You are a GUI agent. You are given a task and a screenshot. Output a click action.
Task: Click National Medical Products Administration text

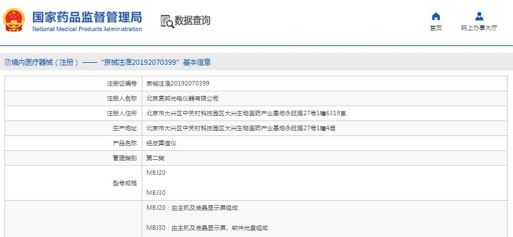tap(87, 29)
